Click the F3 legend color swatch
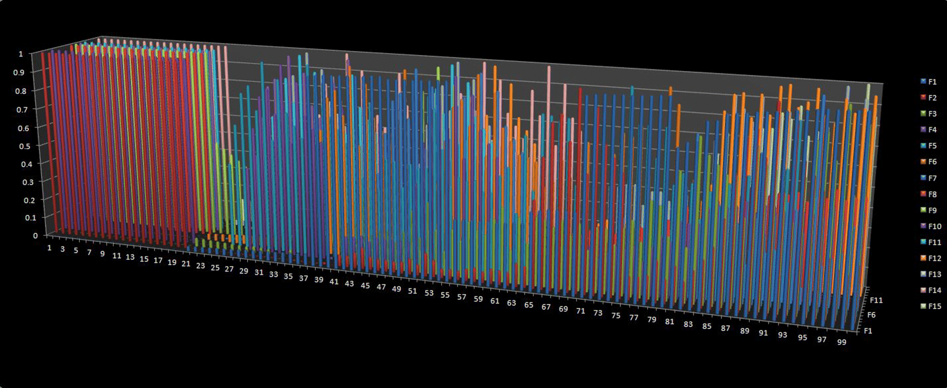This screenshot has width=947, height=388. [x=923, y=114]
